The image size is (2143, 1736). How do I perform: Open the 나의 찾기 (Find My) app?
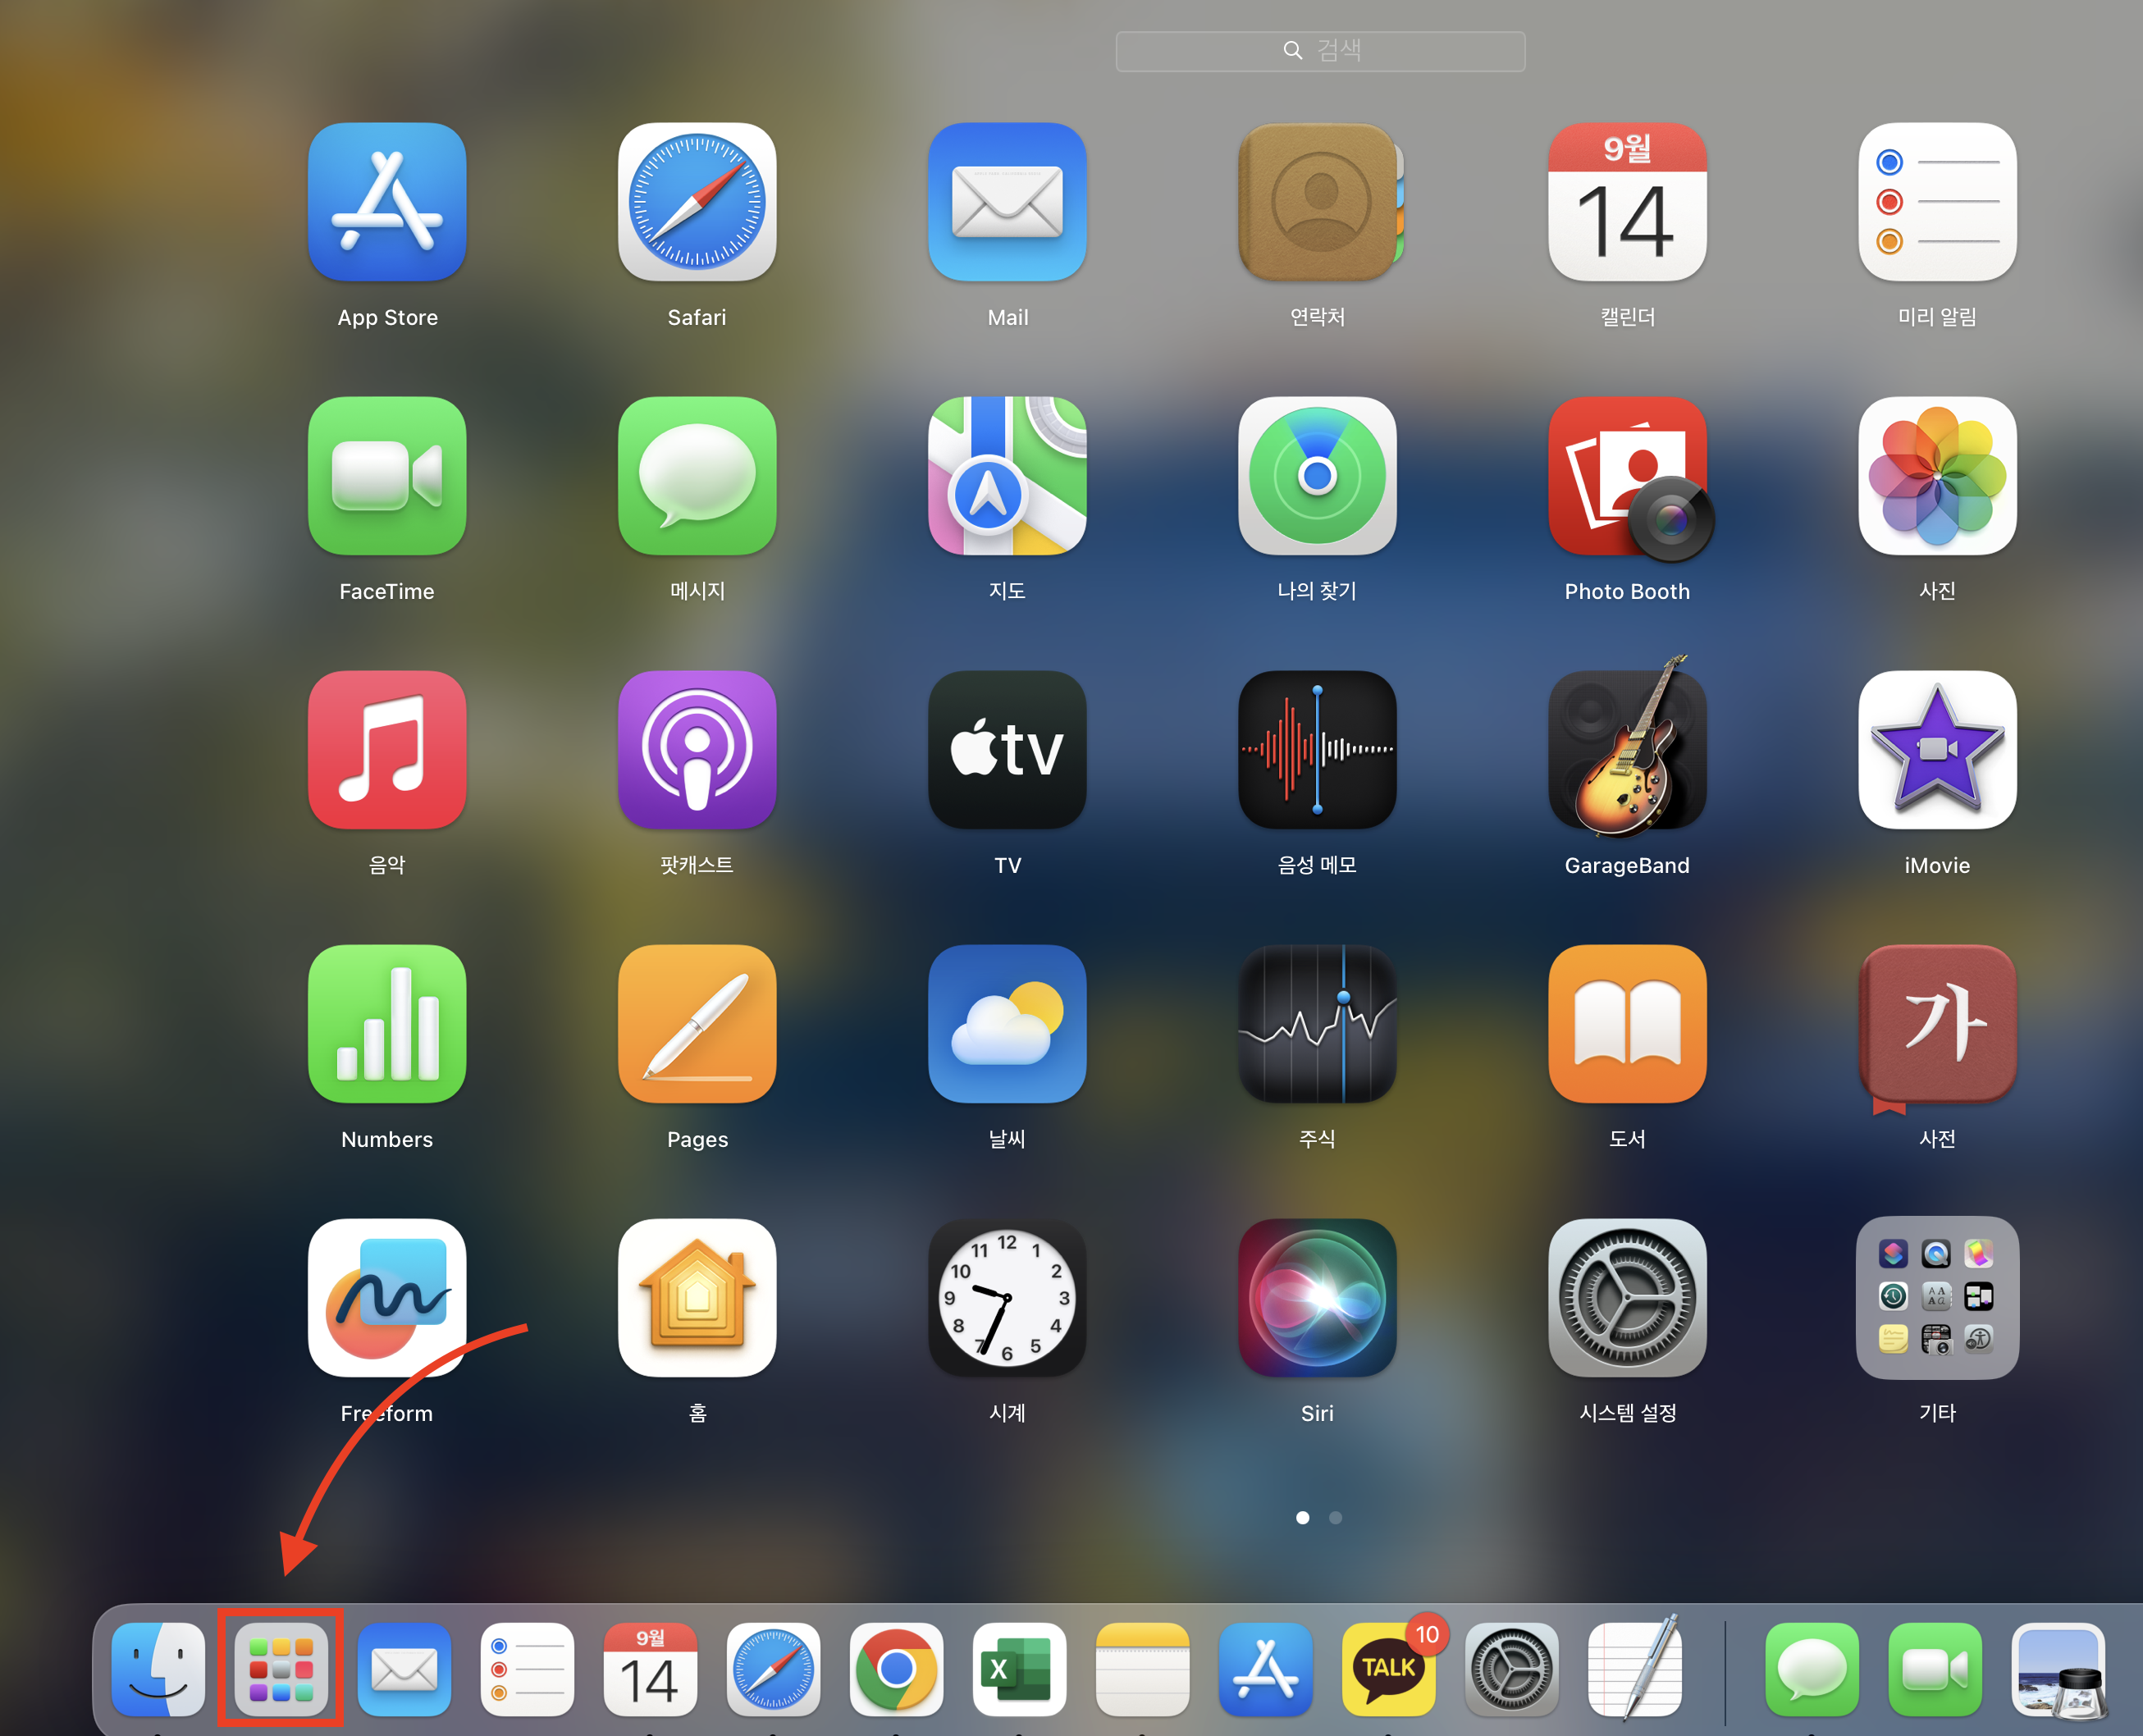[1317, 476]
